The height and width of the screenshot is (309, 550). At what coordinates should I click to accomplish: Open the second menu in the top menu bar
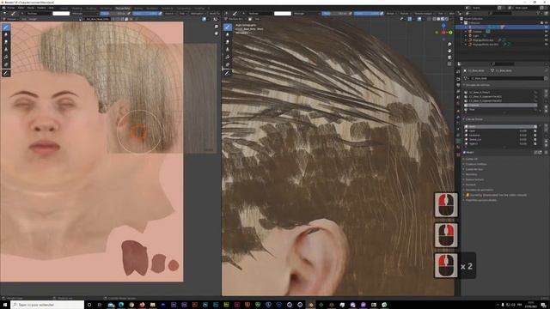click(x=21, y=8)
